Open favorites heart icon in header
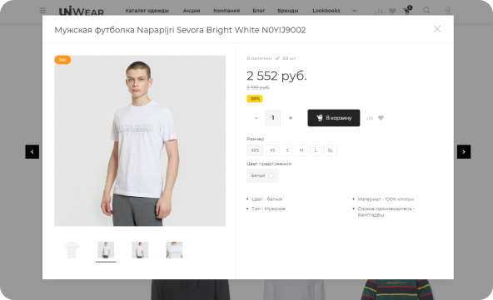The width and height of the screenshot is (493, 300). pos(392,11)
